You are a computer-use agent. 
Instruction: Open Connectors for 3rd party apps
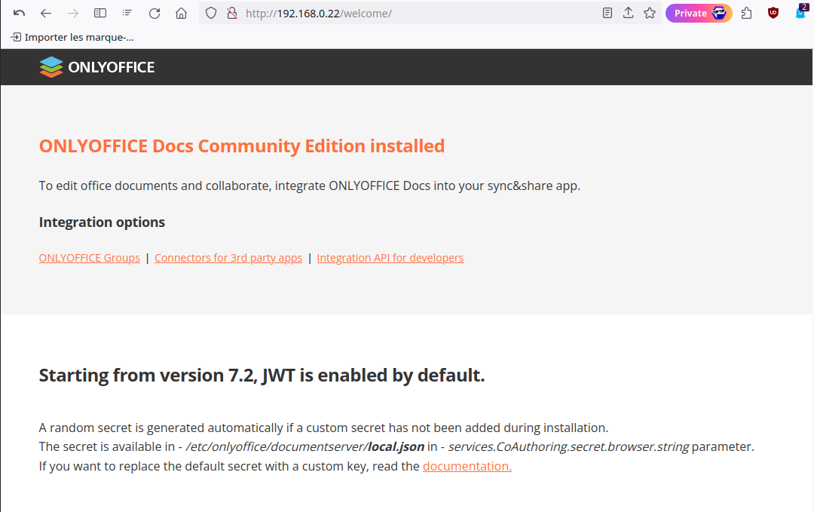(228, 258)
